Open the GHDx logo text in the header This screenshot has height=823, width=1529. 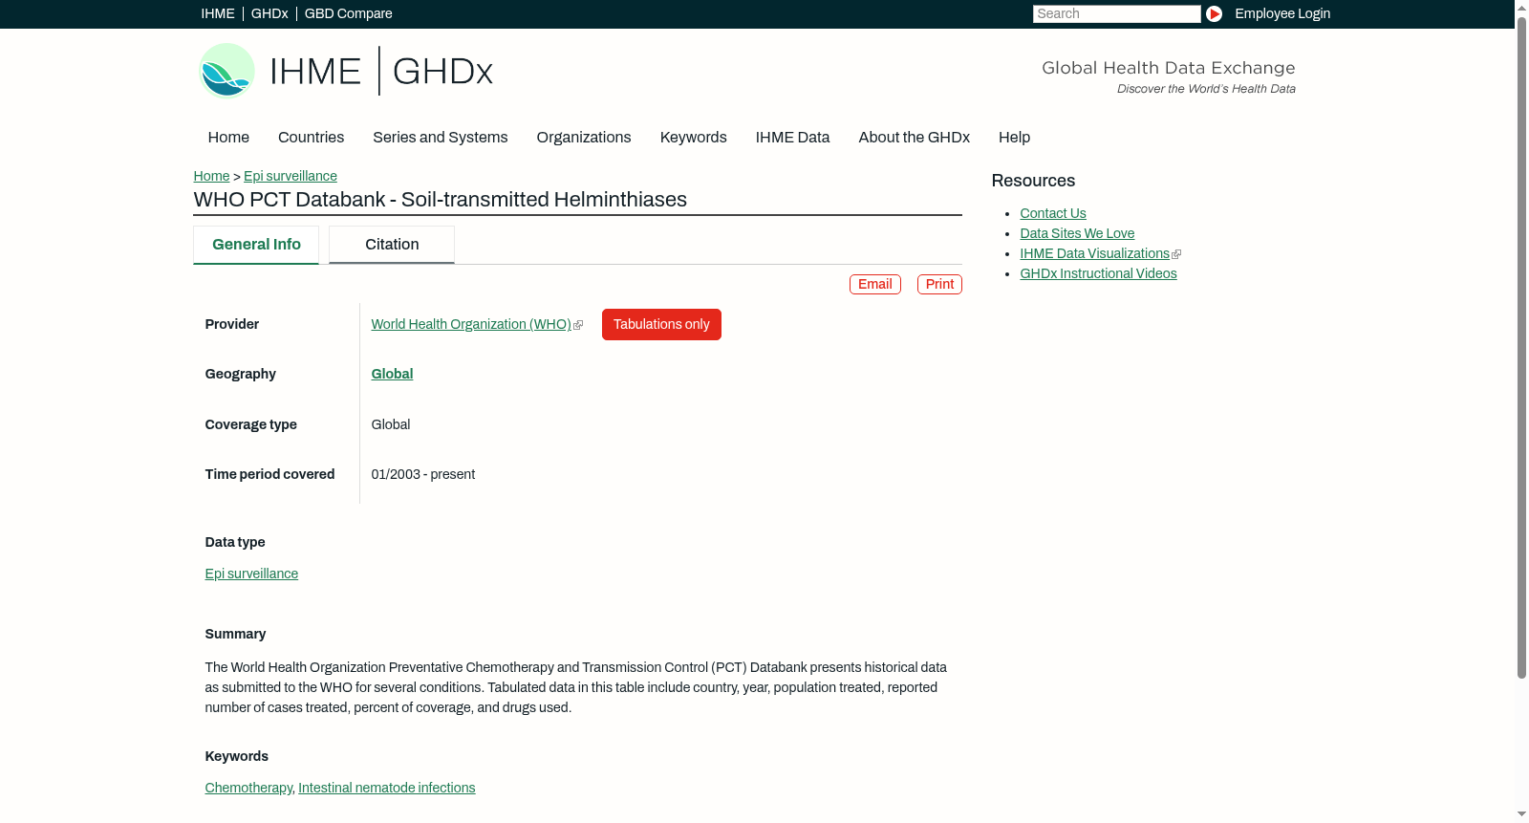pyautogui.click(x=442, y=72)
